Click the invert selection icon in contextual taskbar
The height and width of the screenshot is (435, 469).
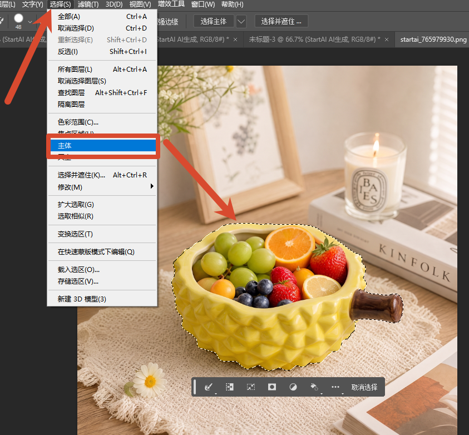[229, 387]
